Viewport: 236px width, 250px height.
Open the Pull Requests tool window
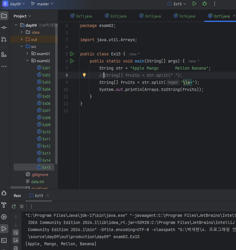coord(4,39)
